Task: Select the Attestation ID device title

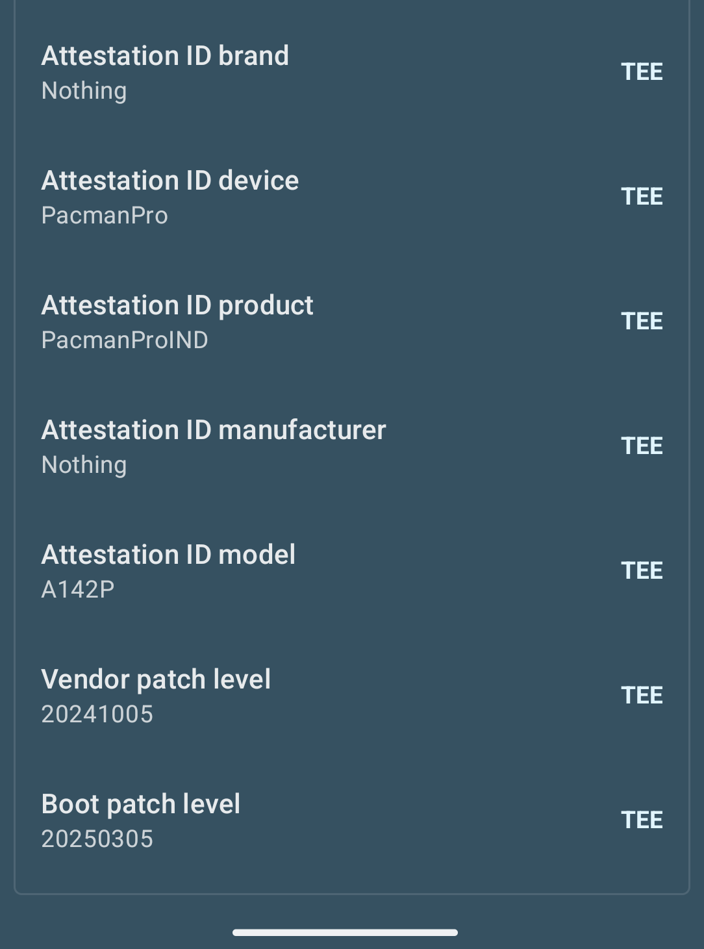Action: point(170,181)
